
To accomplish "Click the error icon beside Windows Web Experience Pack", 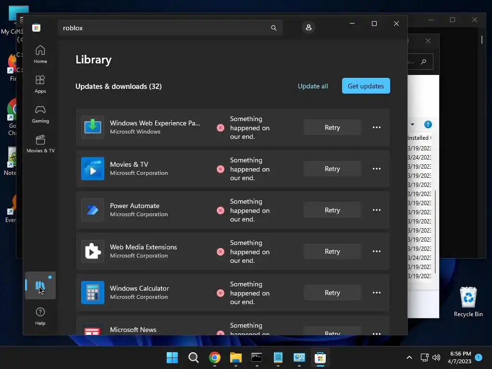I will pyautogui.click(x=221, y=128).
